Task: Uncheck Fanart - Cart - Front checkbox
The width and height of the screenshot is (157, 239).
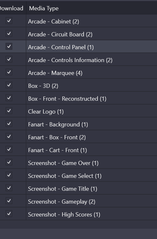Action: [9, 149]
